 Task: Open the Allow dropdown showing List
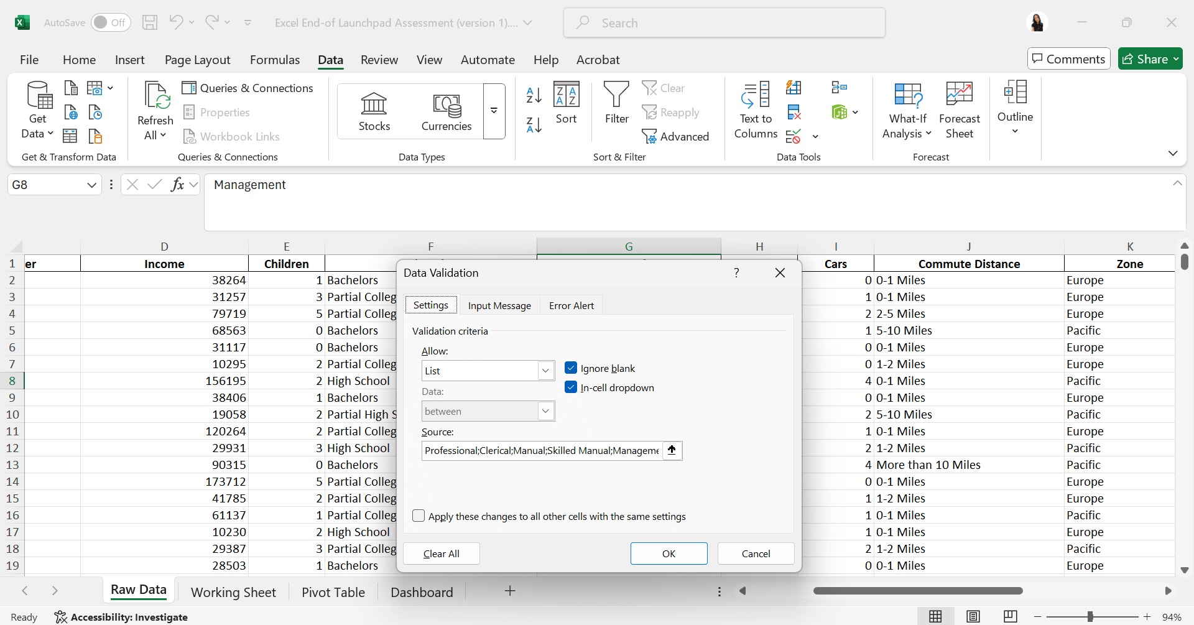point(545,371)
